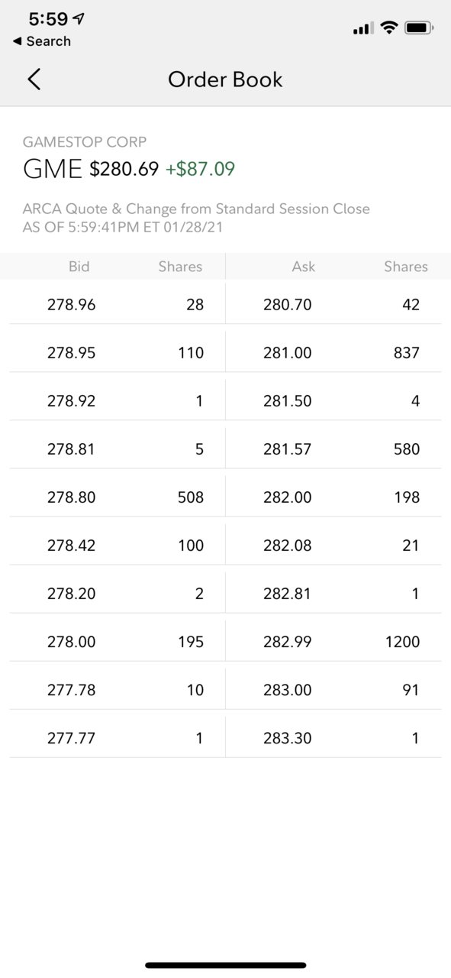Tap the Bid column header

click(x=79, y=267)
